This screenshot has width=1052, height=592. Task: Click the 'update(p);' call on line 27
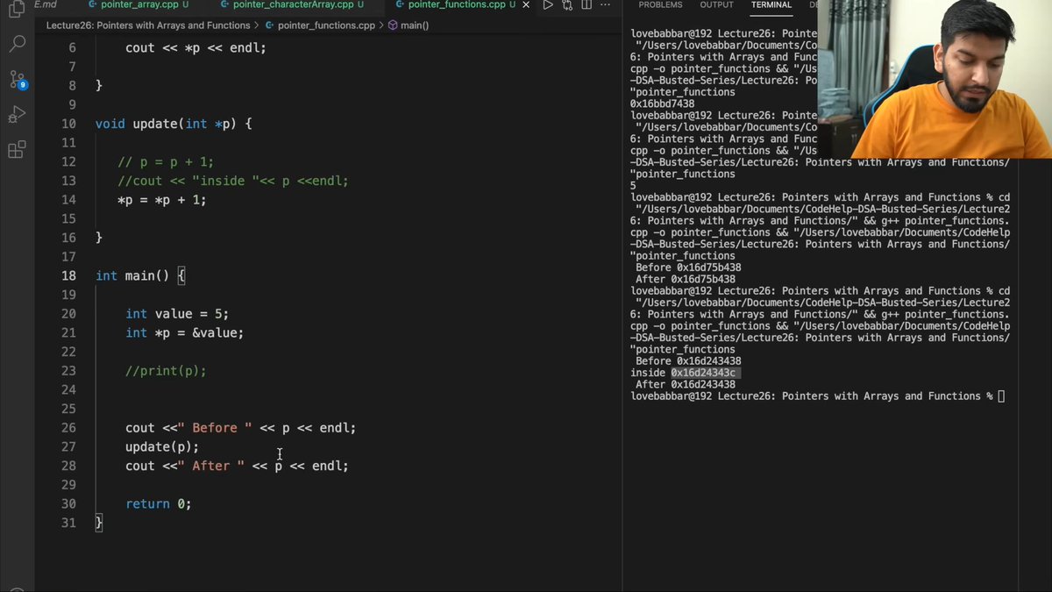162,446
